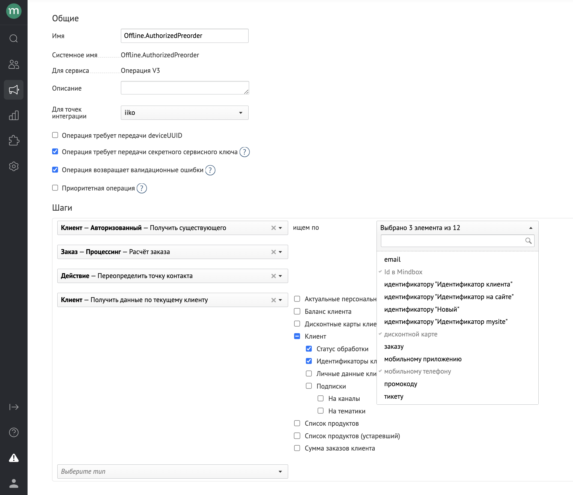Open warnings triangle icon in sidebar

click(x=14, y=458)
